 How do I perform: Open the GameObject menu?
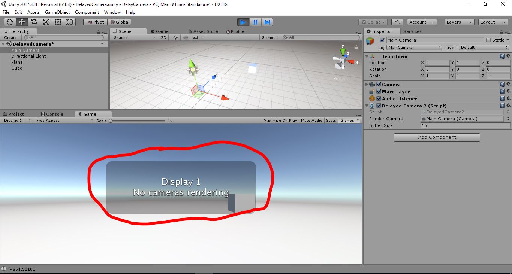[x=57, y=12]
